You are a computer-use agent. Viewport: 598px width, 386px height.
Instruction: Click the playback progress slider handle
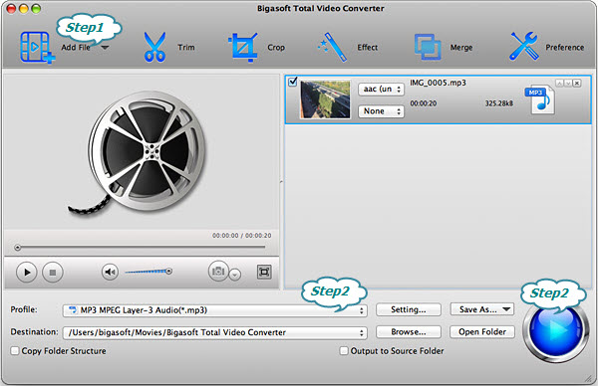tap(17, 248)
